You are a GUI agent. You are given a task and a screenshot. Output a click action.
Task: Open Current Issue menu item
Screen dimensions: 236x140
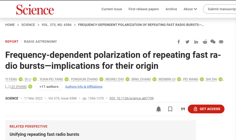tap(112, 9)
